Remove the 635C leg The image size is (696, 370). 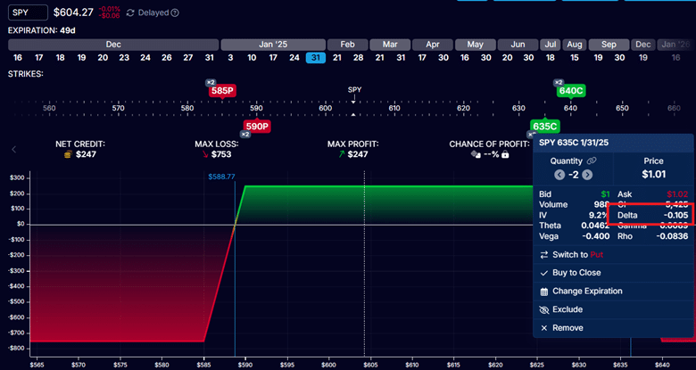point(613,328)
